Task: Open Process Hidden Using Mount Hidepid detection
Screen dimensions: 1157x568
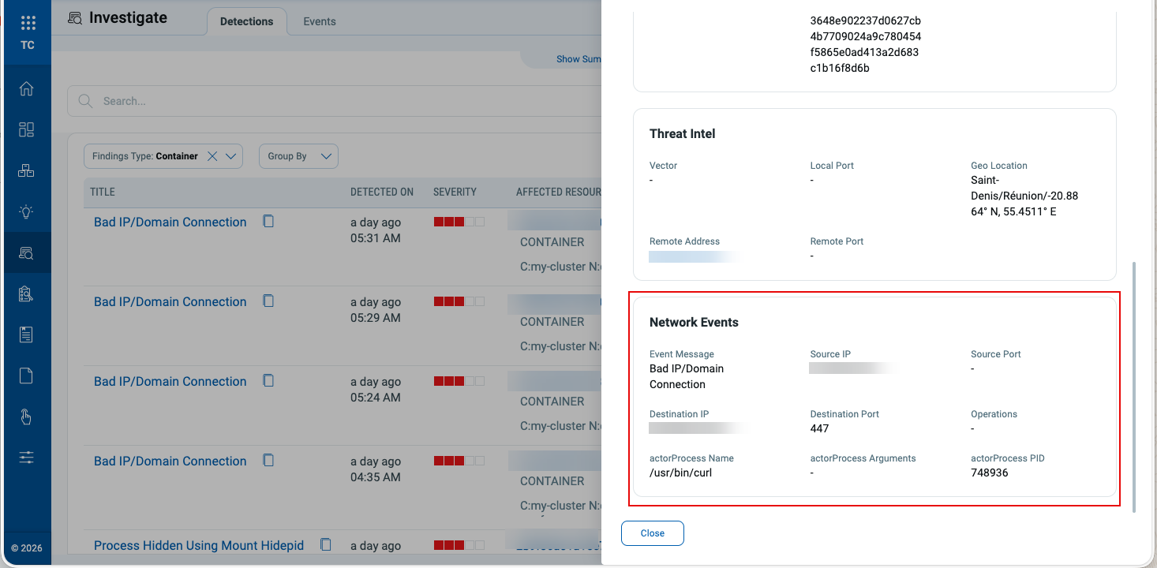Action: pos(199,546)
